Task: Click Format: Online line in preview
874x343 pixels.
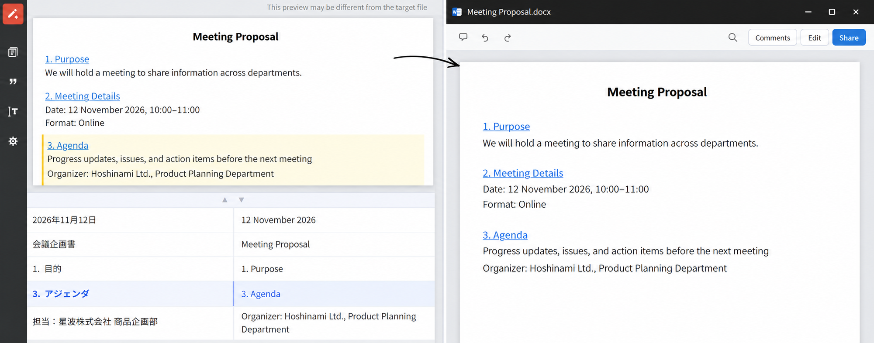Action: point(75,123)
